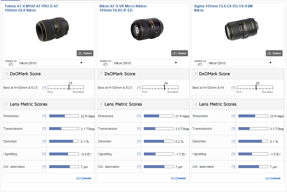Click the Nikon lens Chr. aberration bar at 7 µm
This screenshot has height=192, width=287.
click(x=159, y=167)
